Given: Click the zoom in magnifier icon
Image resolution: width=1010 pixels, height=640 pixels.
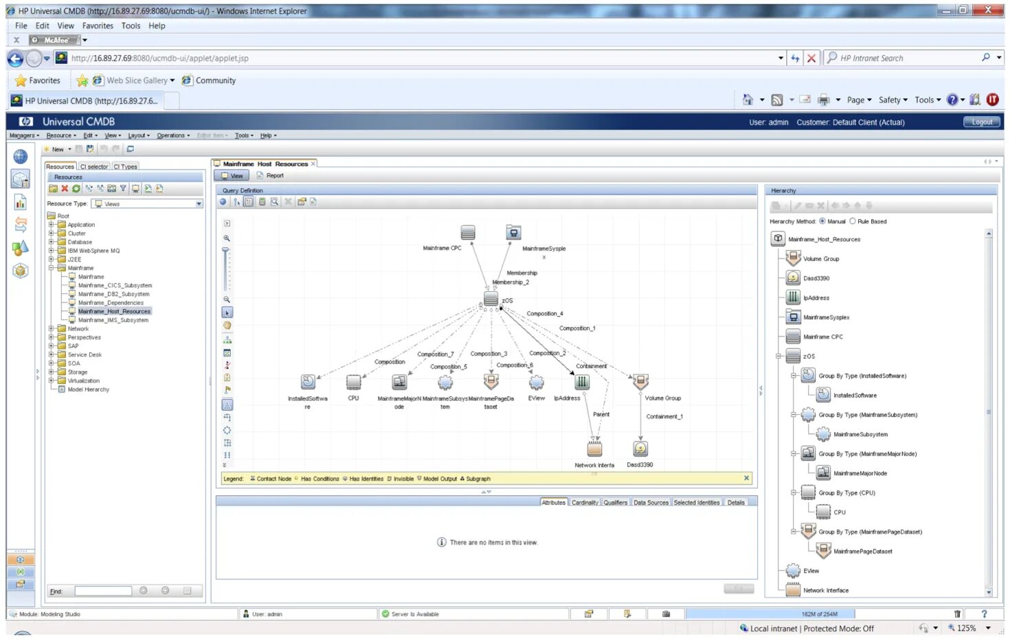Looking at the screenshot, I should pyautogui.click(x=227, y=238).
